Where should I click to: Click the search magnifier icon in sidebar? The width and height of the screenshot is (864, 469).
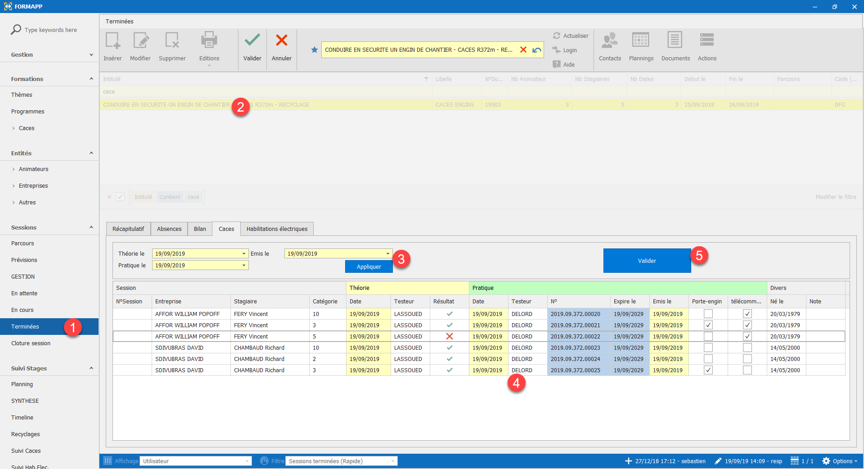(16, 30)
